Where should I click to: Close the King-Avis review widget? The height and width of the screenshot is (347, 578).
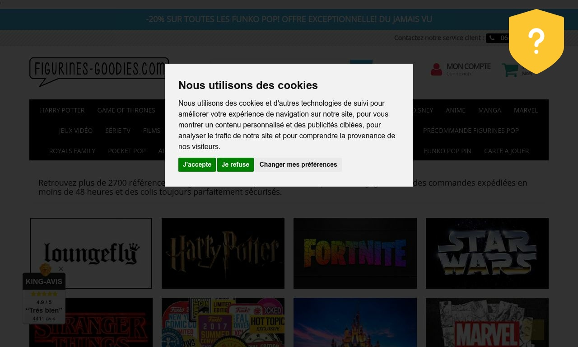pyautogui.click(x=61, y=269)
